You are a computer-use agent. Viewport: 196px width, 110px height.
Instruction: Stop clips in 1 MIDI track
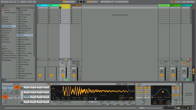38,59
